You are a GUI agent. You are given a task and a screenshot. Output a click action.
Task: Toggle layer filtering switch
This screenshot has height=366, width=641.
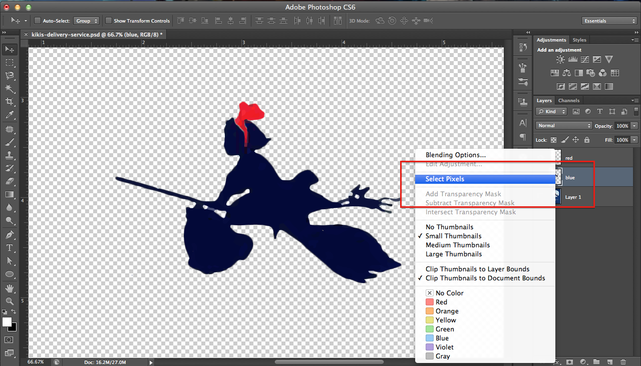coord(635,111)
